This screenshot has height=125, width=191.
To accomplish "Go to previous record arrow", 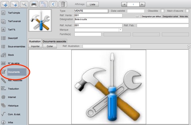I will coord(124,4).
